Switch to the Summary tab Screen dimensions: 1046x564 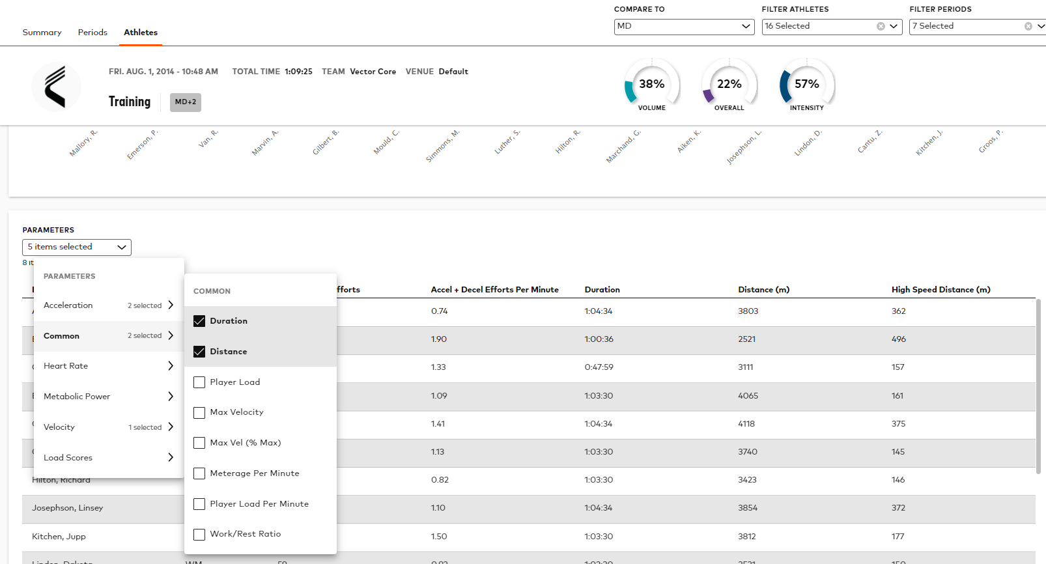(42, 33)
